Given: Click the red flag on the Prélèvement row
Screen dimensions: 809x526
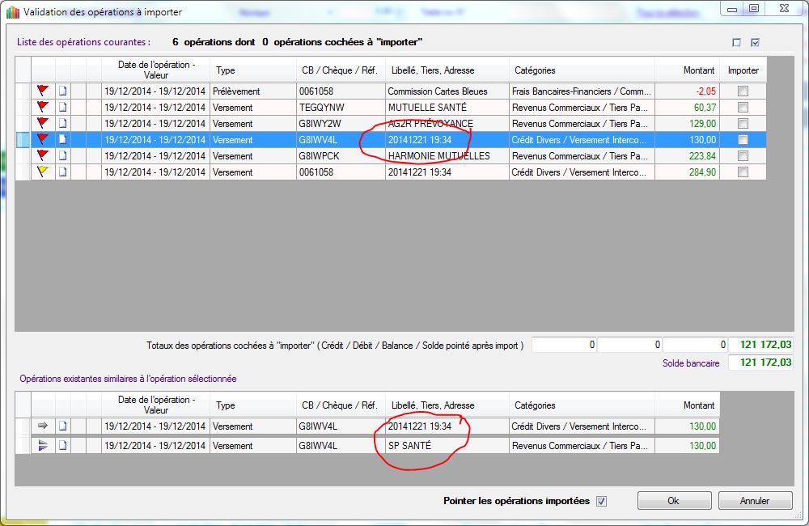Looking at the screenshot, I should [x=44, y=91].
